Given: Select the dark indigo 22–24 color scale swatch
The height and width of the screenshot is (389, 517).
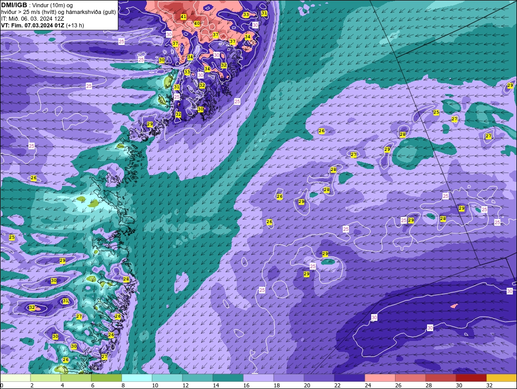Looking at the screenshot, I should tap(349, 378).
